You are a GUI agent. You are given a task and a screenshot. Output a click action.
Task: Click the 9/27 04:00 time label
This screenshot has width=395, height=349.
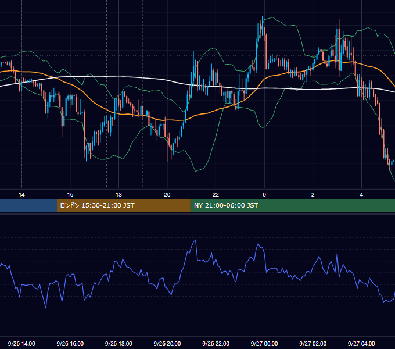[x=361, y=343]
